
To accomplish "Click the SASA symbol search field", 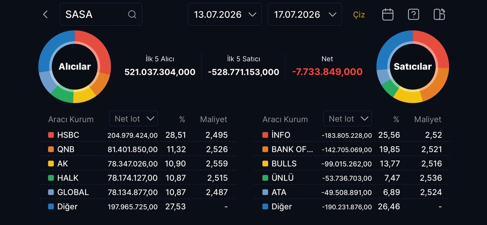I will (101, 15).
